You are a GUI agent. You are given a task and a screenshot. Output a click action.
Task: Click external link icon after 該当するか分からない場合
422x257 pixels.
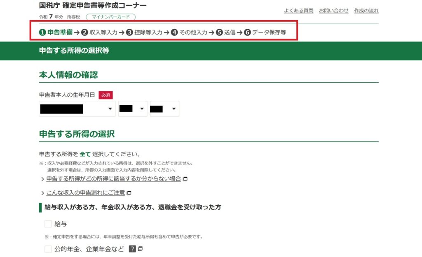tap(185, 179)
